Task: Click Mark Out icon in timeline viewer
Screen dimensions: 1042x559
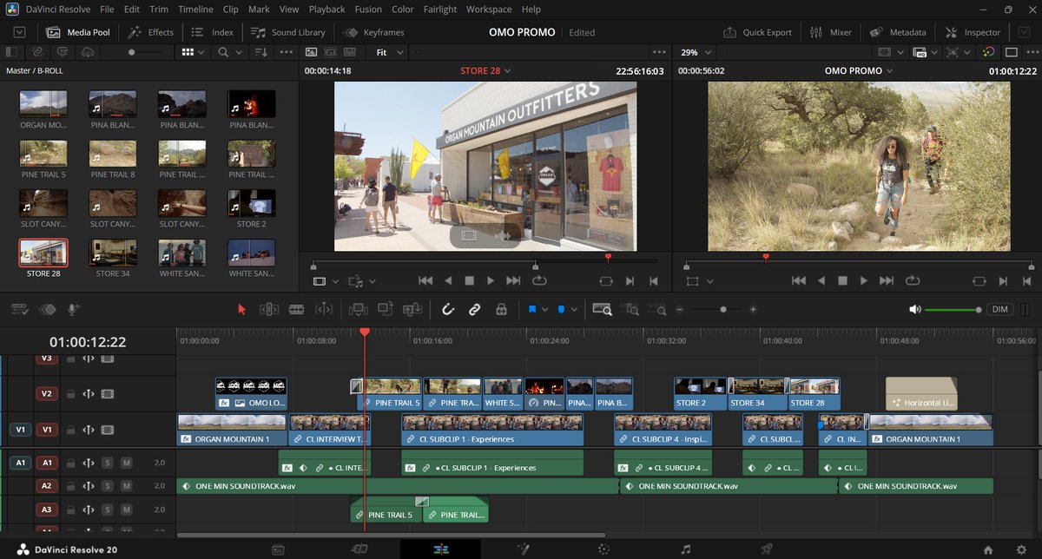Action: point(1026,280)
